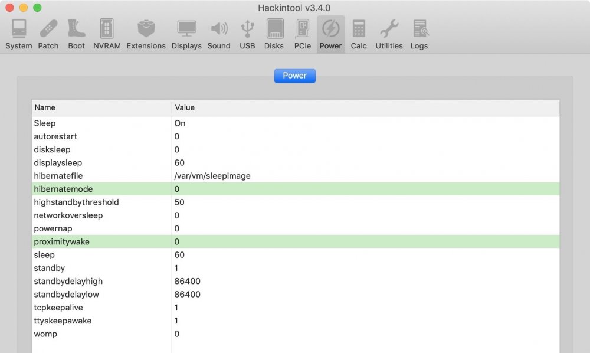
Task: Close the Hackintool window
Action: [10, 8]
